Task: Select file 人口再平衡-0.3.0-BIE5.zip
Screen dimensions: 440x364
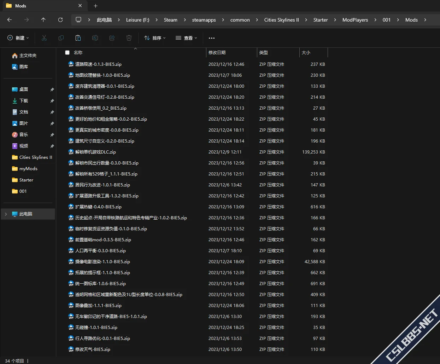Action: click(100, 251)
